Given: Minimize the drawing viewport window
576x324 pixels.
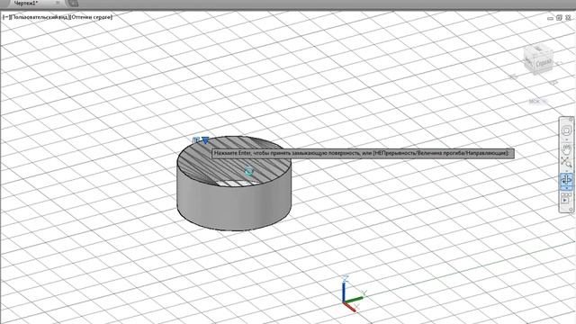Looking at the screenshot, I should click(x=550, y=18).
